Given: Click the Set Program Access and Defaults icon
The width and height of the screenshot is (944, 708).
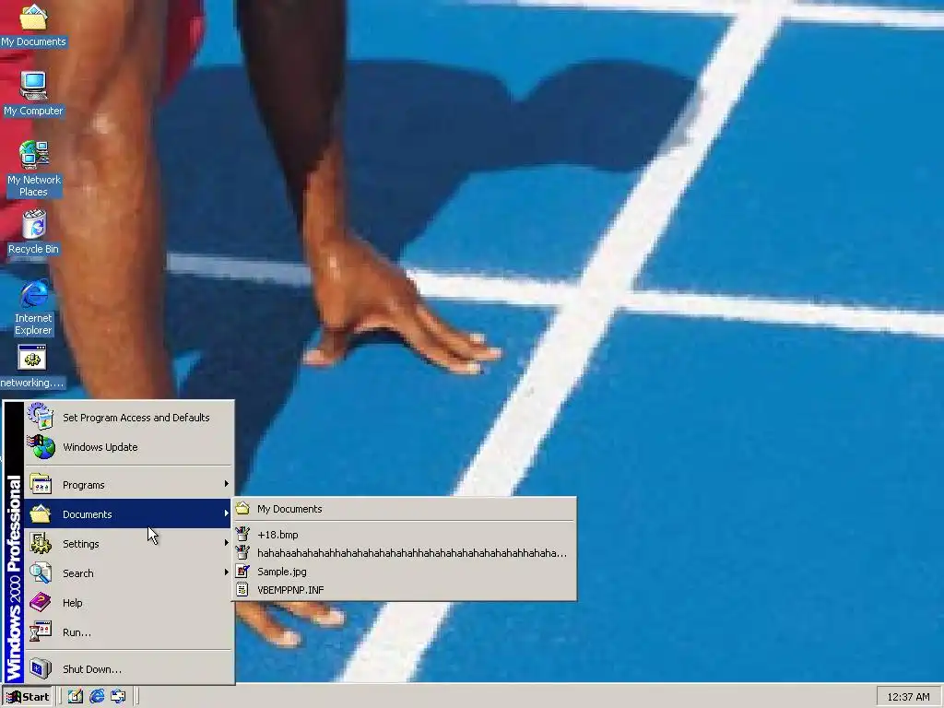Looking at the screenshot, I should coord(41,417).
